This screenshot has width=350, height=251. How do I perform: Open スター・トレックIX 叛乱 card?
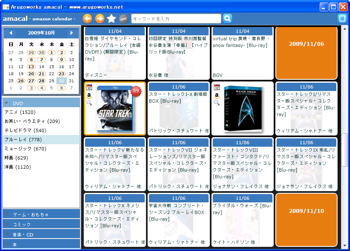(x=306, y=164)
